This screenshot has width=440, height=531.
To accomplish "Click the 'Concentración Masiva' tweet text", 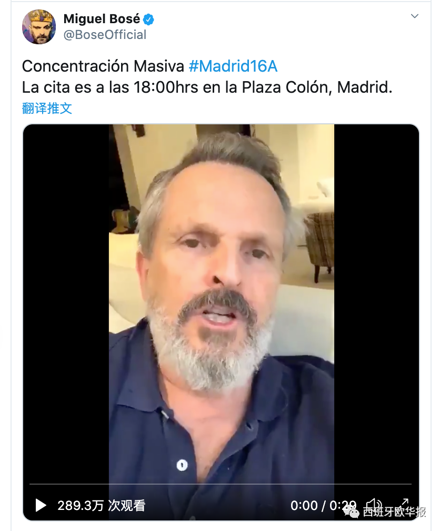I will coord(103,66).
